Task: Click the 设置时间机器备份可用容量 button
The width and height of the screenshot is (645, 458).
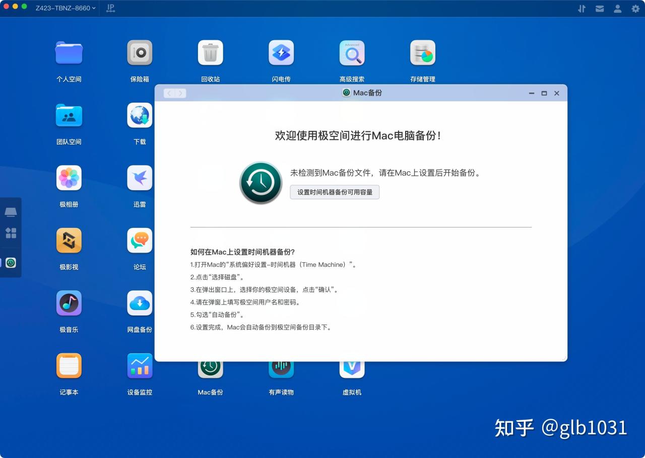Action: pyautogui.click(x=335, y=192)
